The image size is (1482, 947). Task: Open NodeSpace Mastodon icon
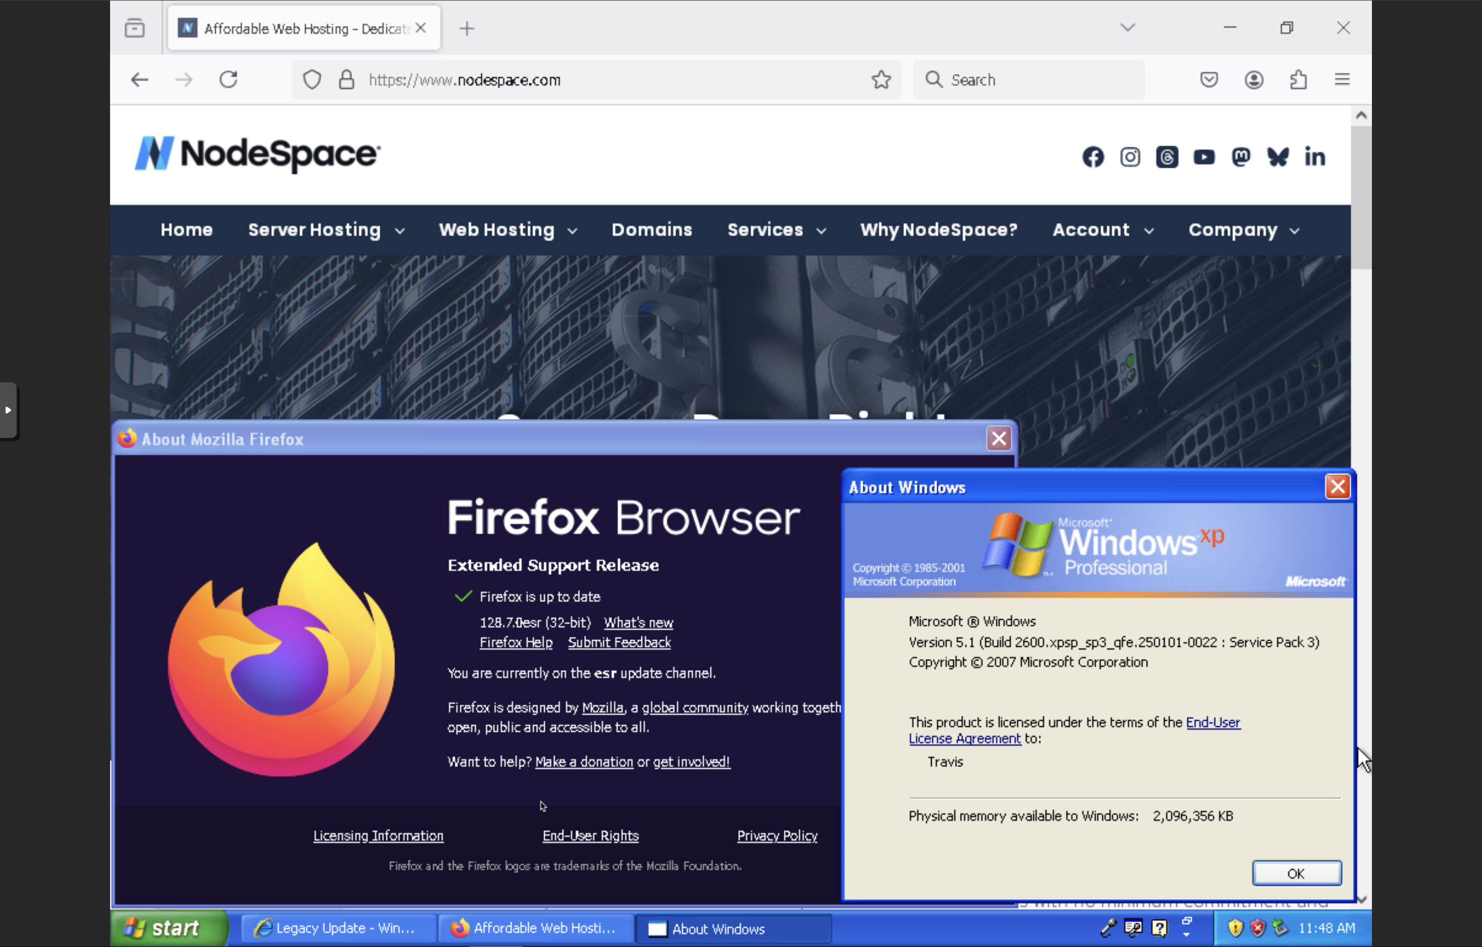(1241, 157)
